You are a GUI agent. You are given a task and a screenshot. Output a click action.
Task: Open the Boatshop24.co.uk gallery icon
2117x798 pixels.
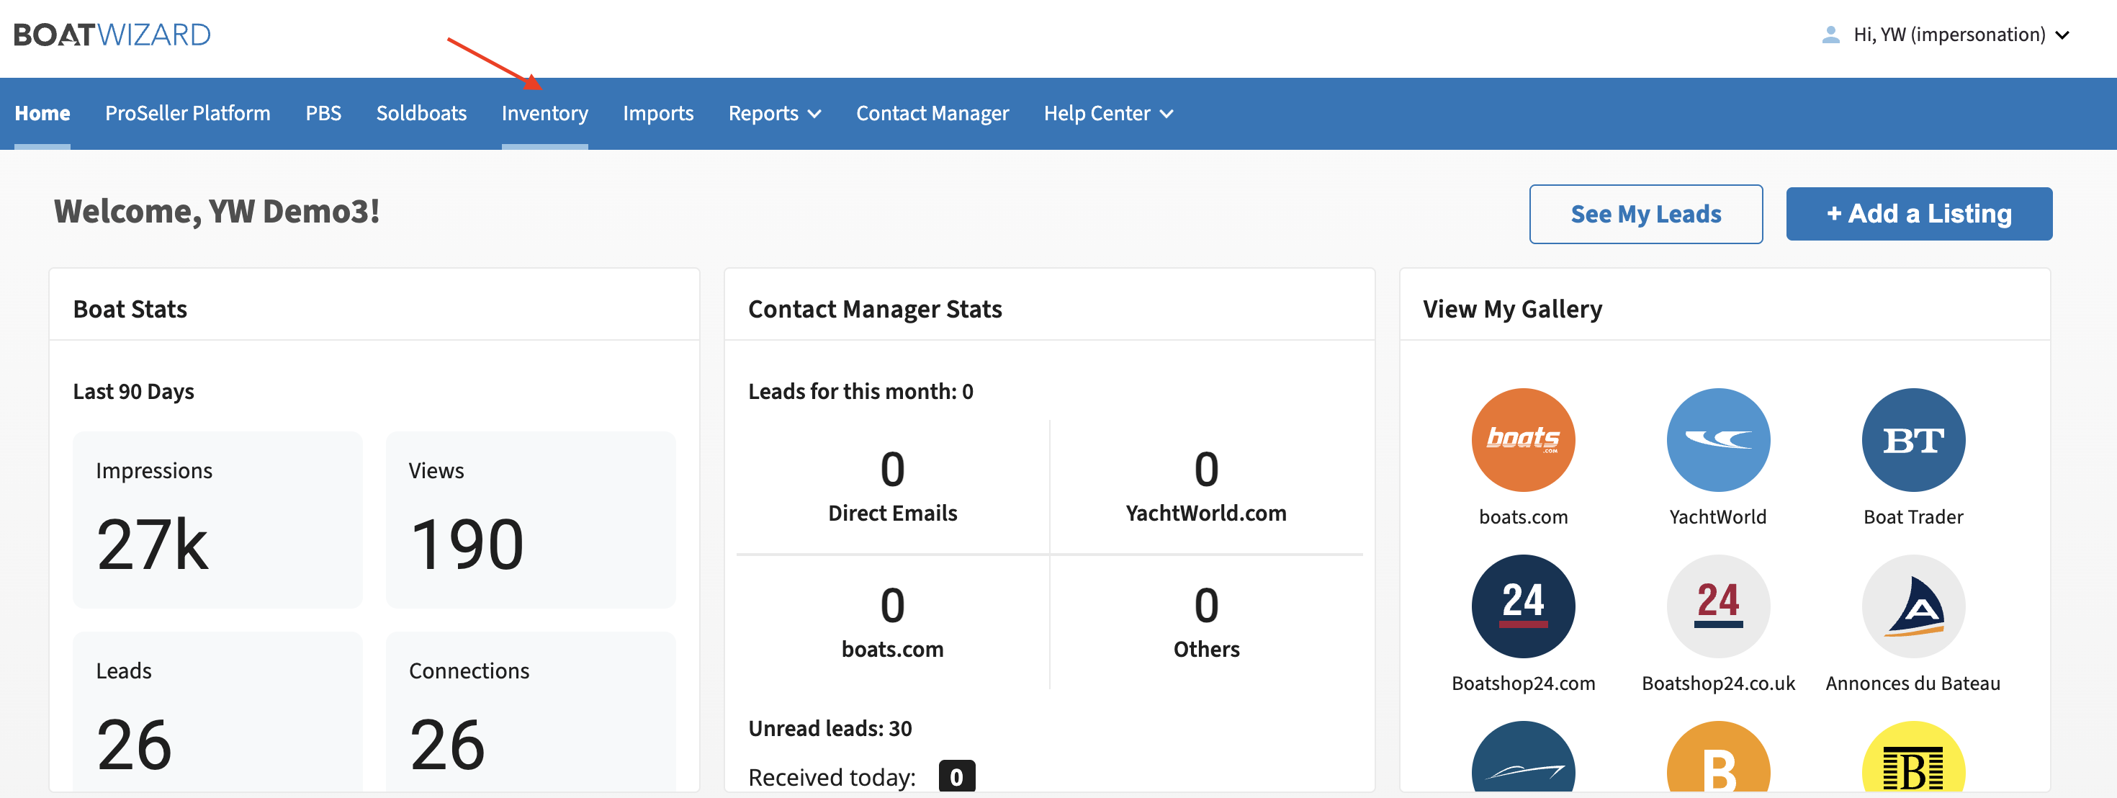1717,606
